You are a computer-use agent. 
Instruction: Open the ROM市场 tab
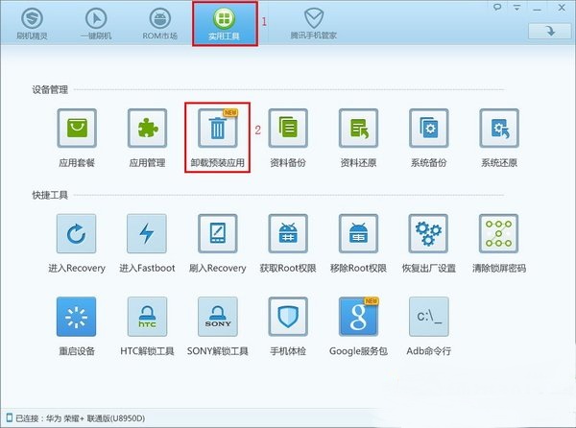(x=160, y=24)
